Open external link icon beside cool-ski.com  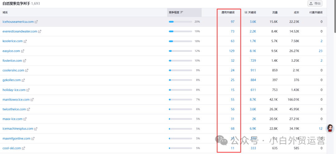click(x=24, y=148)
